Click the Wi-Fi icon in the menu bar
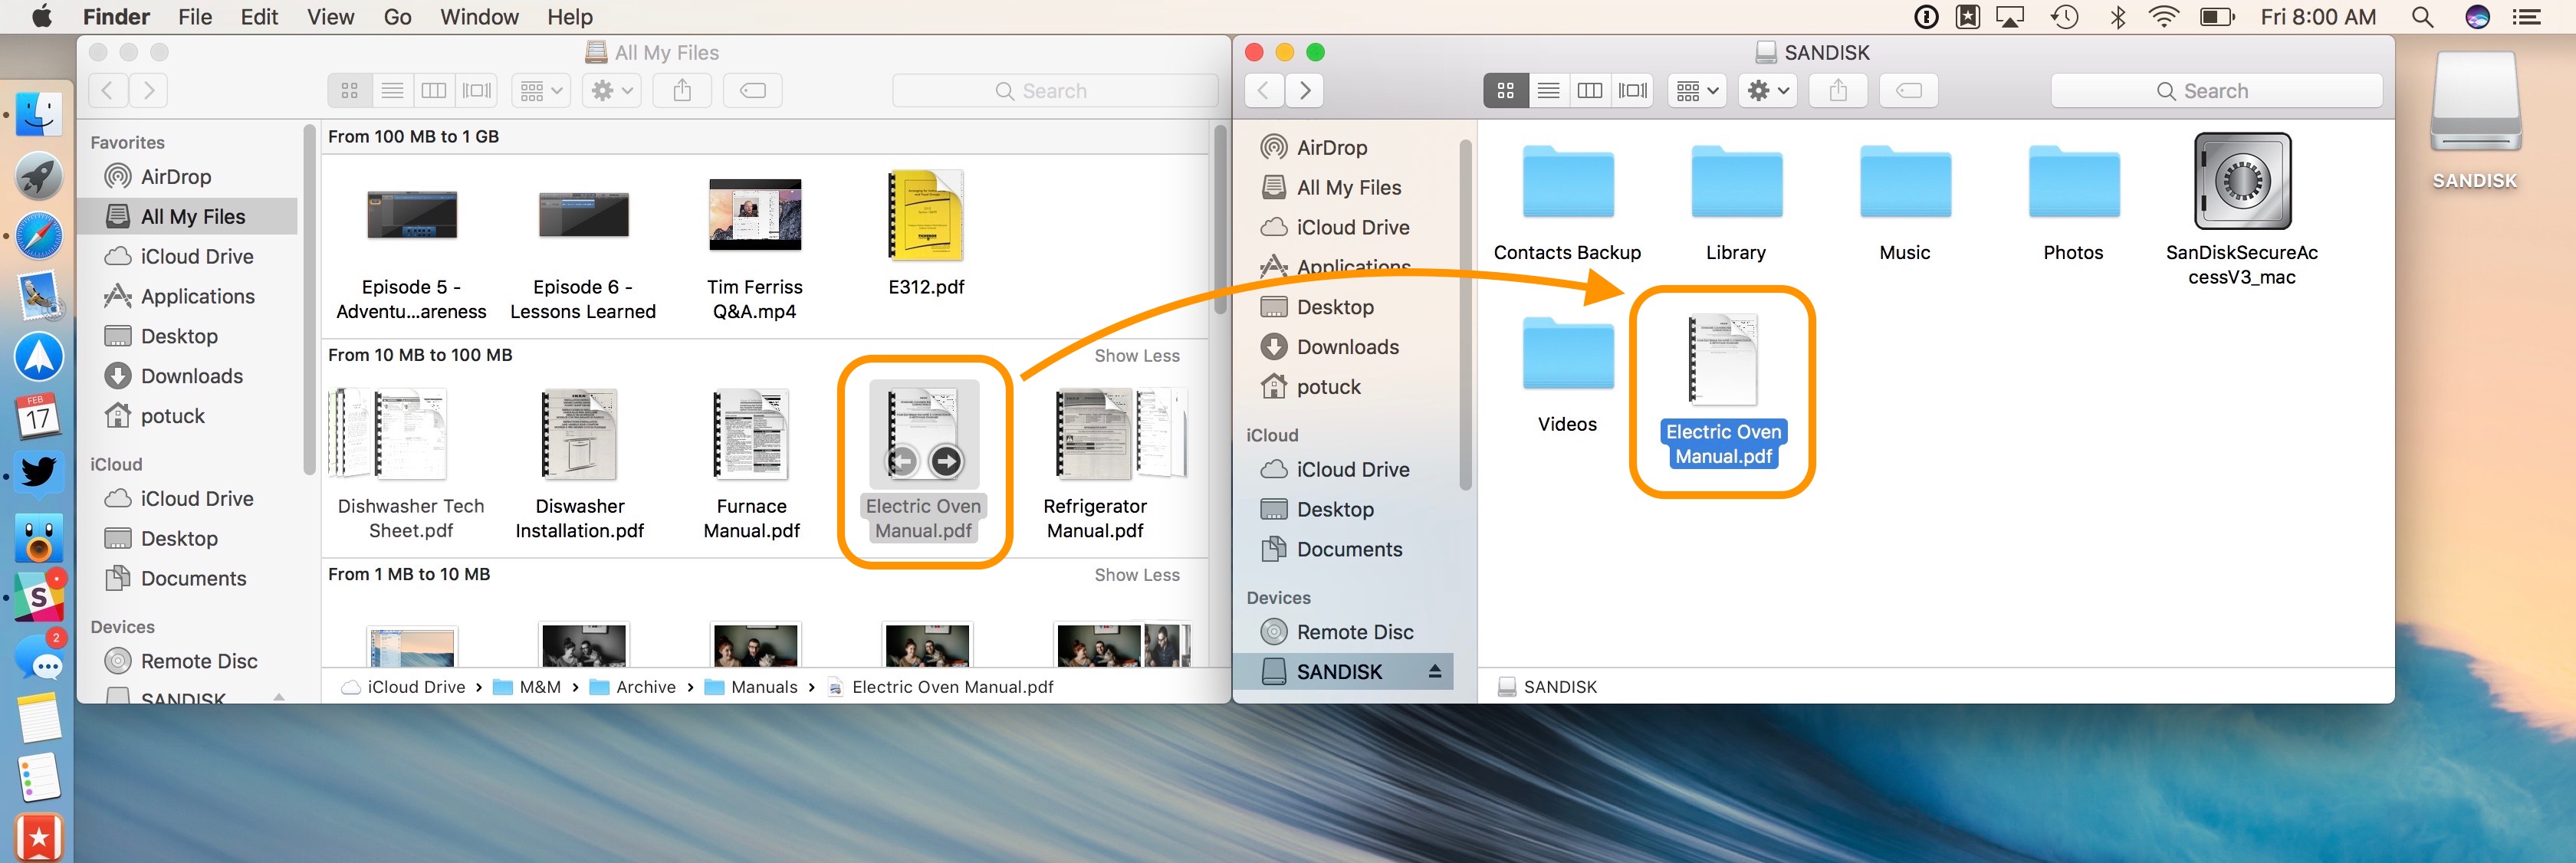 point(2163,16)
